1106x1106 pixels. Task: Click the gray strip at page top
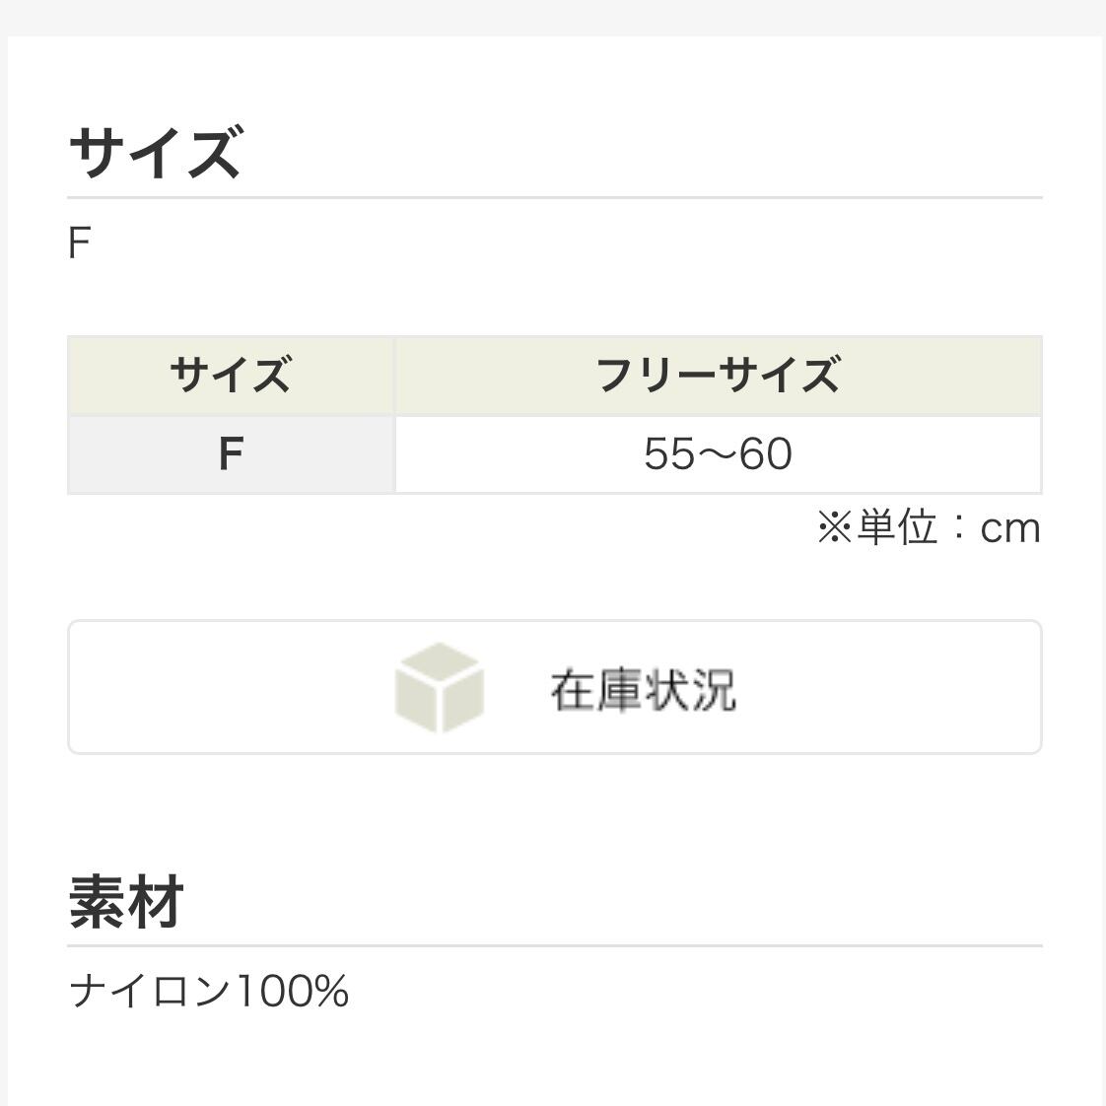click(x=554, y=17)
